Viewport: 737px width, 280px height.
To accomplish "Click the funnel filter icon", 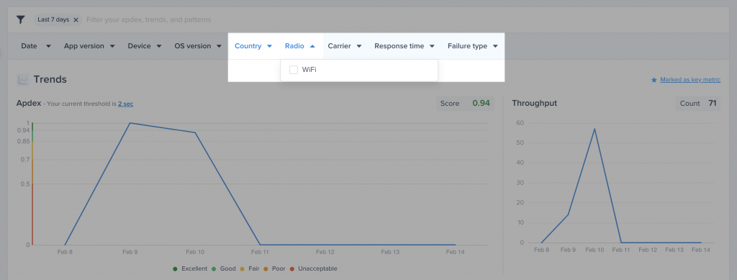I will (21, 19).
